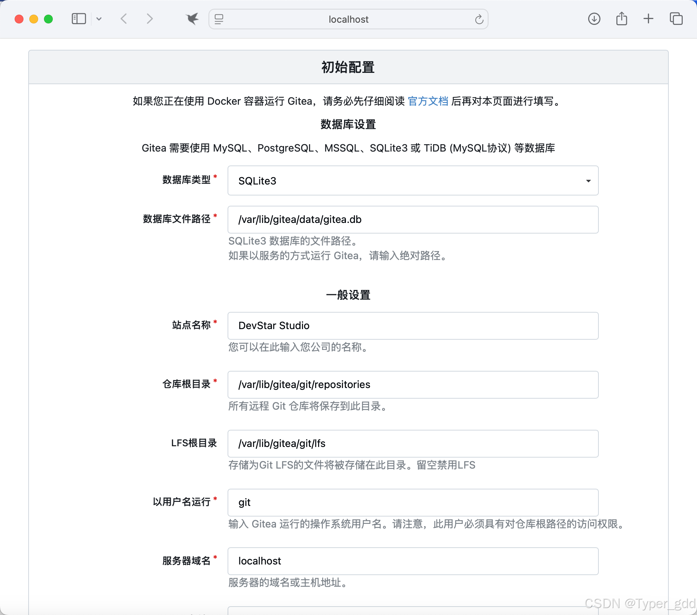Click the database file path field
The image size is (697, 615).
[x=413, y=220]
